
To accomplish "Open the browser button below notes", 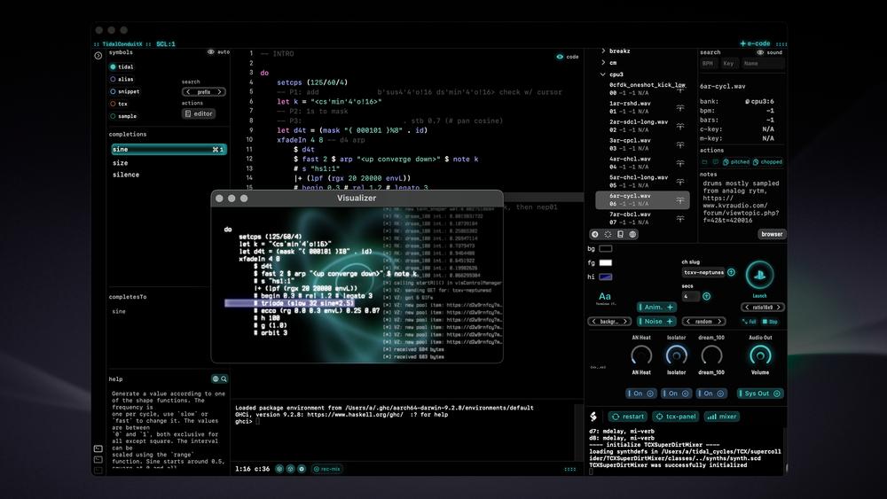I will [772, 234].
